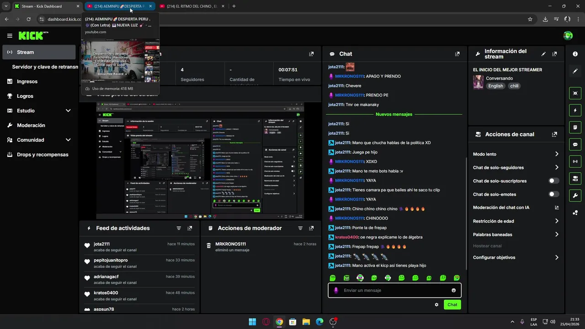The image size is (585, 329).
Task: Click the green Chat send button
Action: [452, 305]
